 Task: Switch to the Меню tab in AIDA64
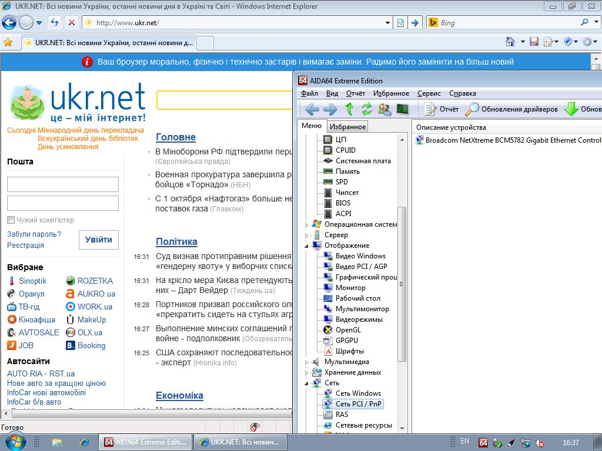[312, 126]
